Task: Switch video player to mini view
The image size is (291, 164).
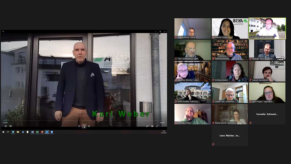Action: click(x=152, y=126)
